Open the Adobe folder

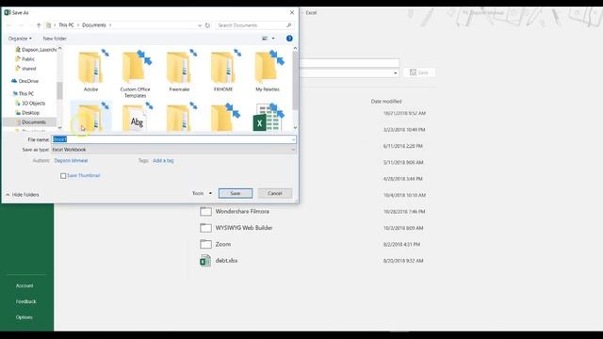click(90, 72)
